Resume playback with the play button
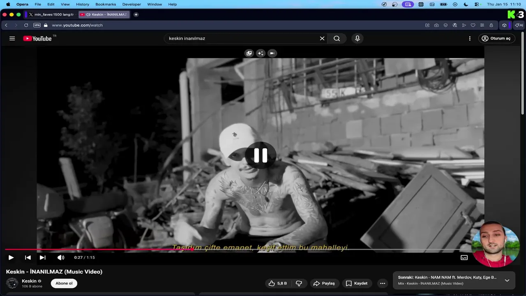526x296 pixels. [x=11, y=257]
